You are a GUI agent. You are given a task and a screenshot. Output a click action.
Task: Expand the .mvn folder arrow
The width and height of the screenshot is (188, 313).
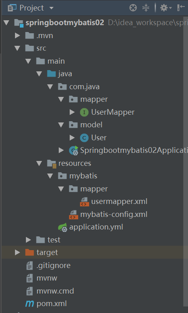click(x=17, y=36)
